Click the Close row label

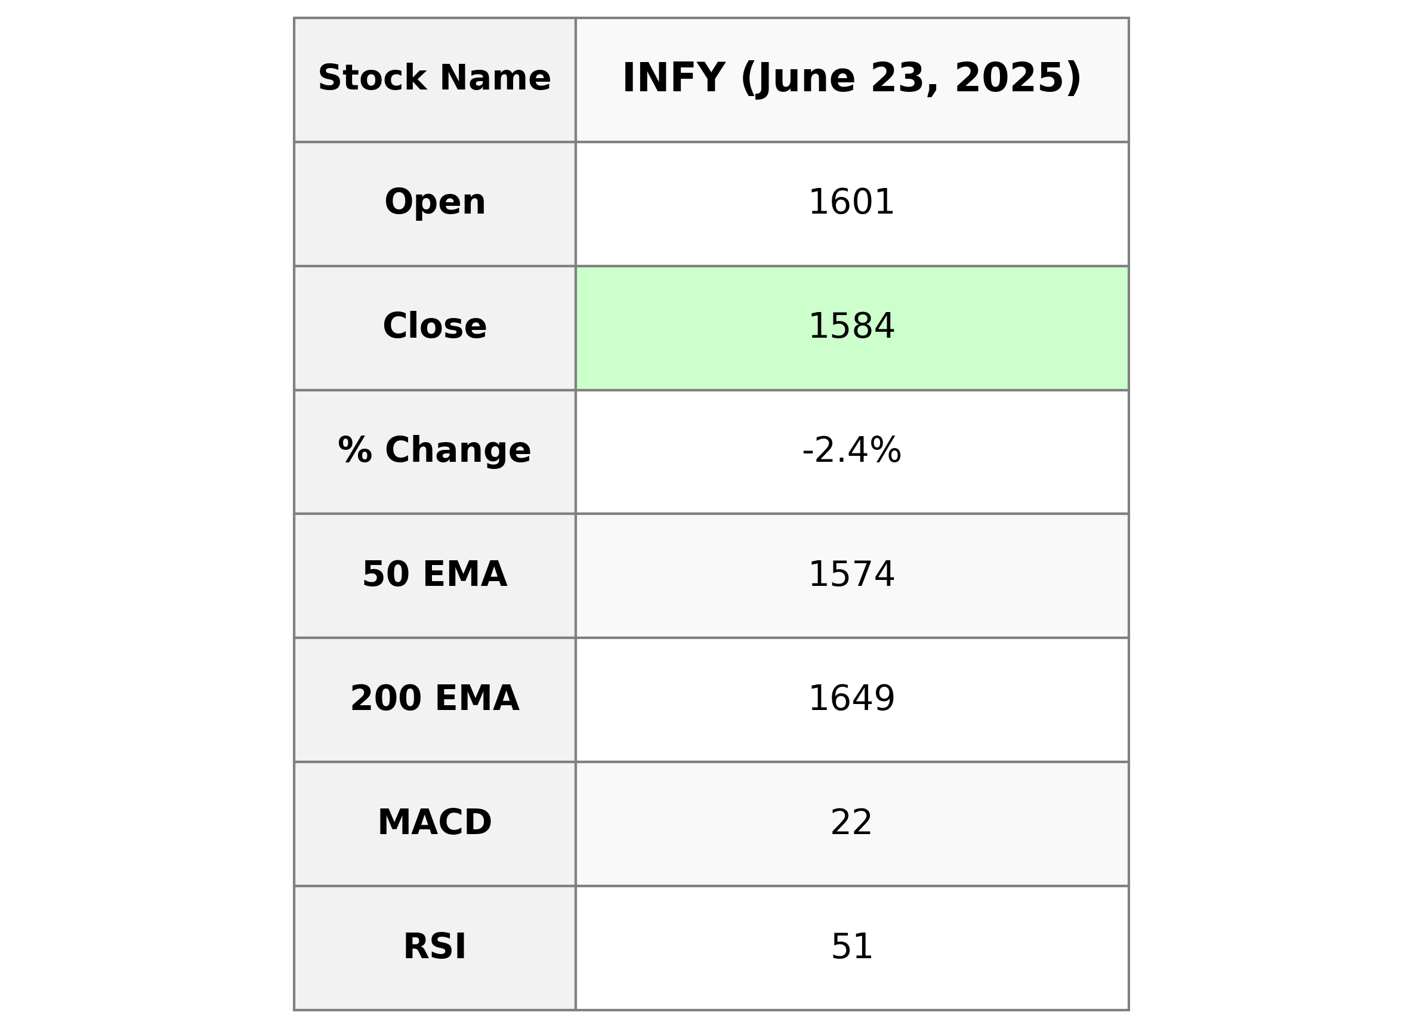[435, 328]
